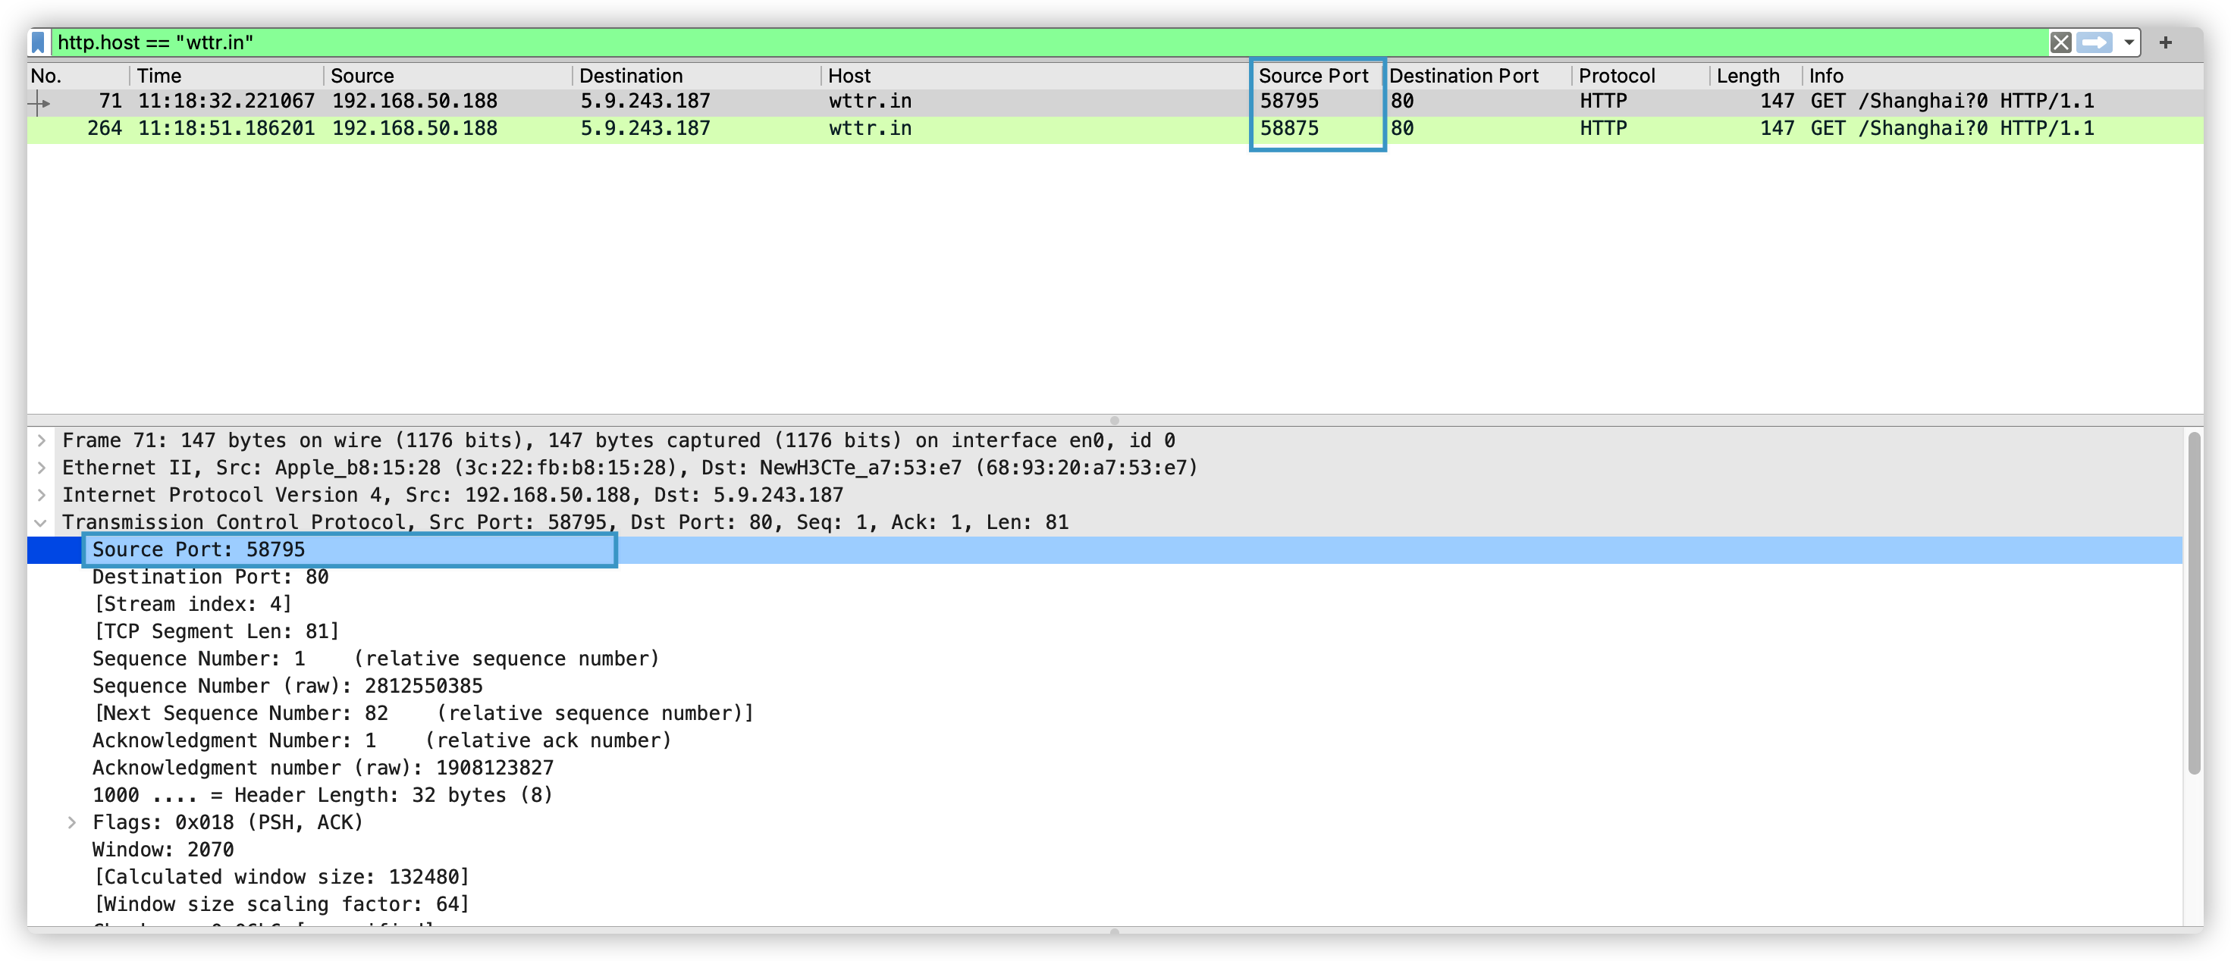Sort by the Host column header
Viewport: 2231px width, 961px height.
click(x=1036, y=75)
